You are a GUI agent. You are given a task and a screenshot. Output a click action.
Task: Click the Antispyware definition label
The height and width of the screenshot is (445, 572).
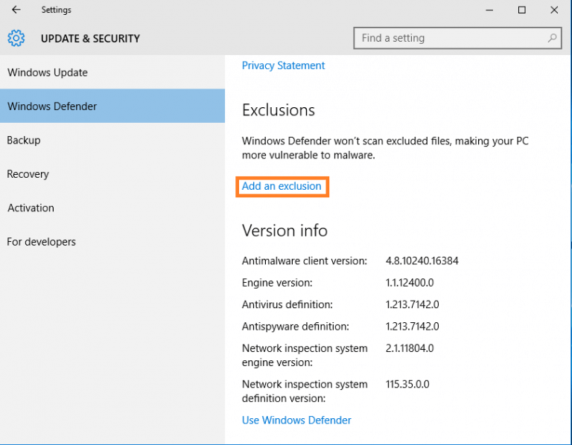tap(295, 326)
